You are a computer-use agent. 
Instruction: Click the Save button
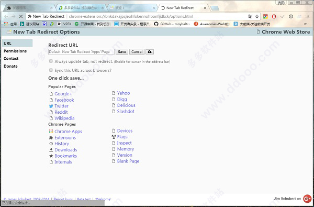click(x=122, y=52)
